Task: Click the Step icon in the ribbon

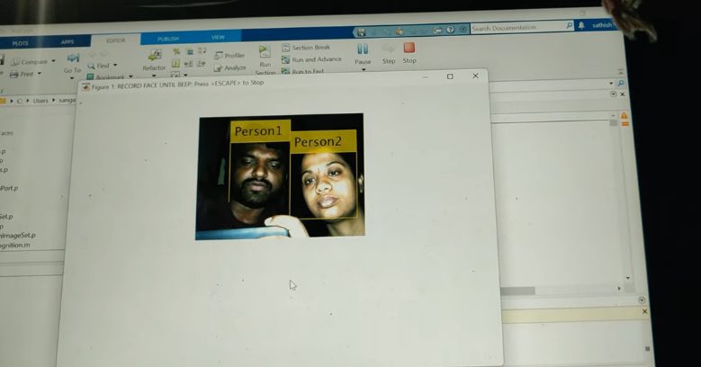Action: click(389, 49)
